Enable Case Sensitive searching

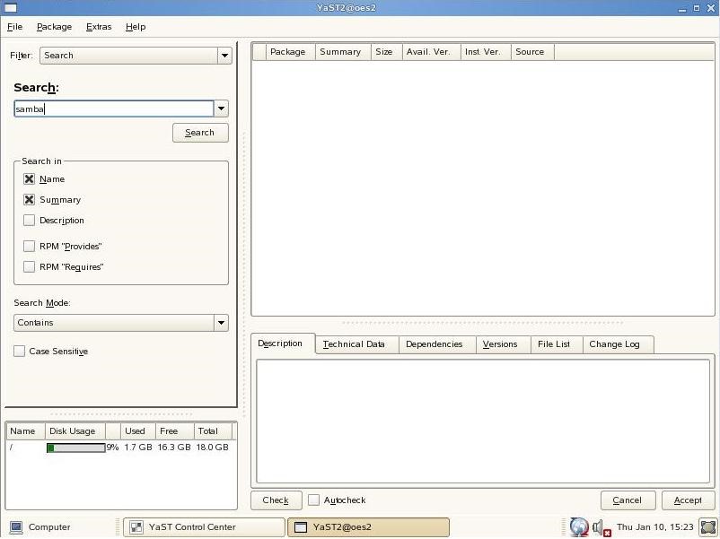[x=19, y=351]
